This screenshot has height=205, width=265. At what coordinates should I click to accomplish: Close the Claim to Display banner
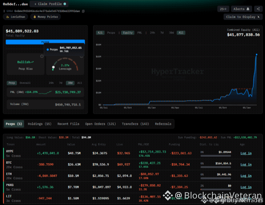(258, 17)
